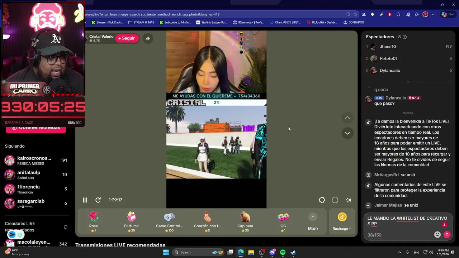Open Stream - Kick Dashboard bookmark
The image size is (459, 258).
(x=107, y=22)
